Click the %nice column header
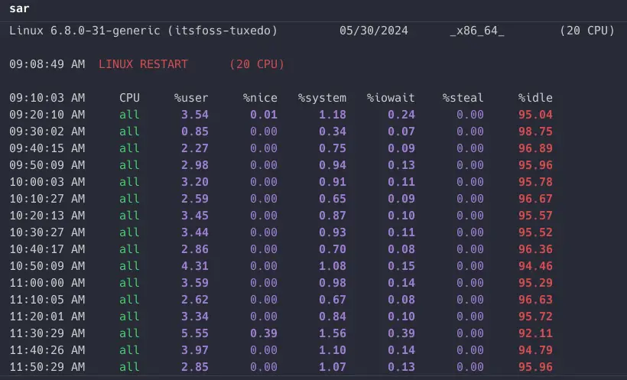The image size is (627, 380). [260, 98]
